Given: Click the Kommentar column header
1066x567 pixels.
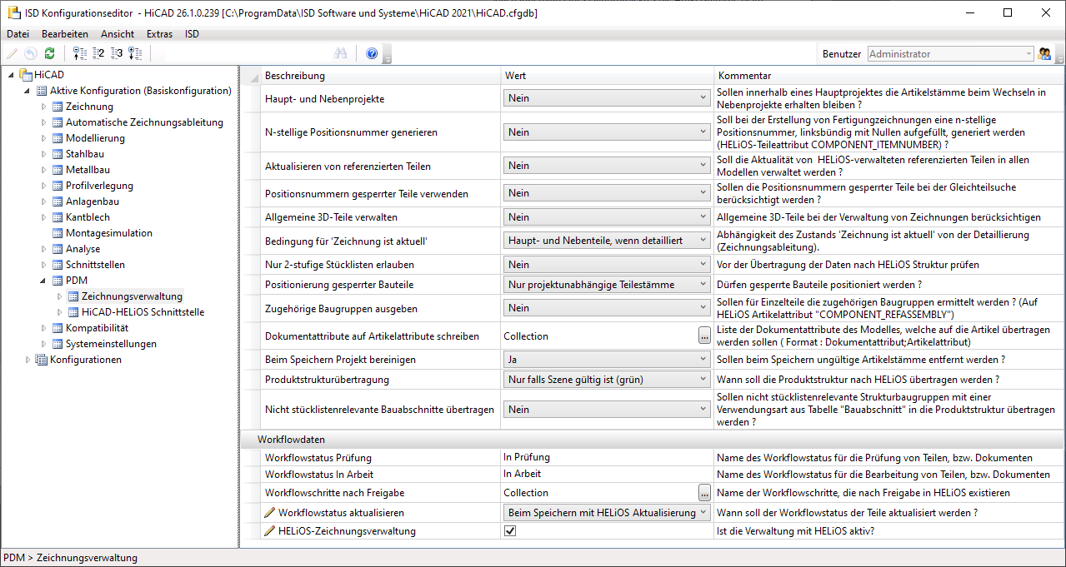Looking at the screenshot, I should coord(888,76).
